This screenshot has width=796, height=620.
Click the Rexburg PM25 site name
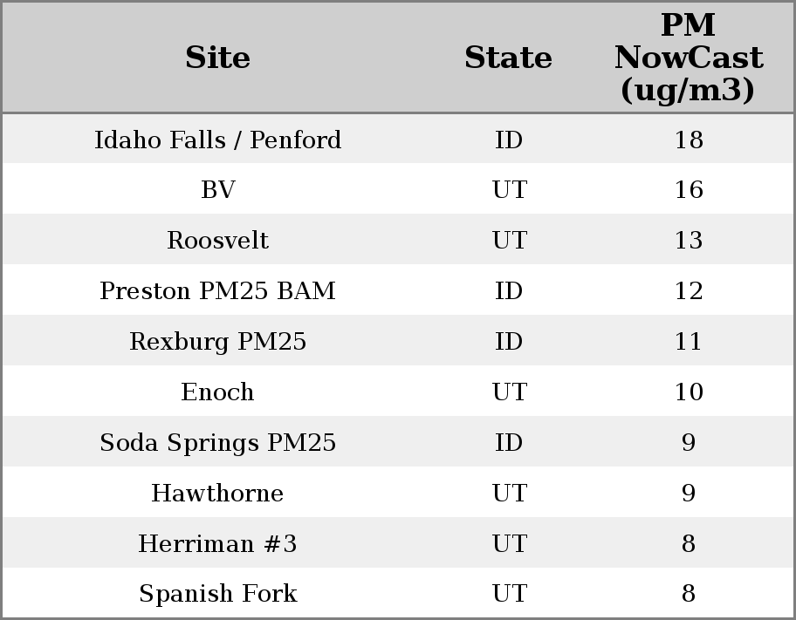[217, 342]
